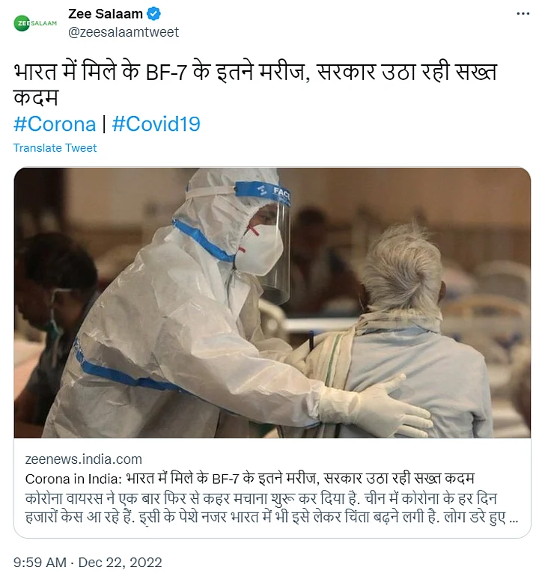
Task: Click the Dec 22, 2022 date
Action: (120, 562)
